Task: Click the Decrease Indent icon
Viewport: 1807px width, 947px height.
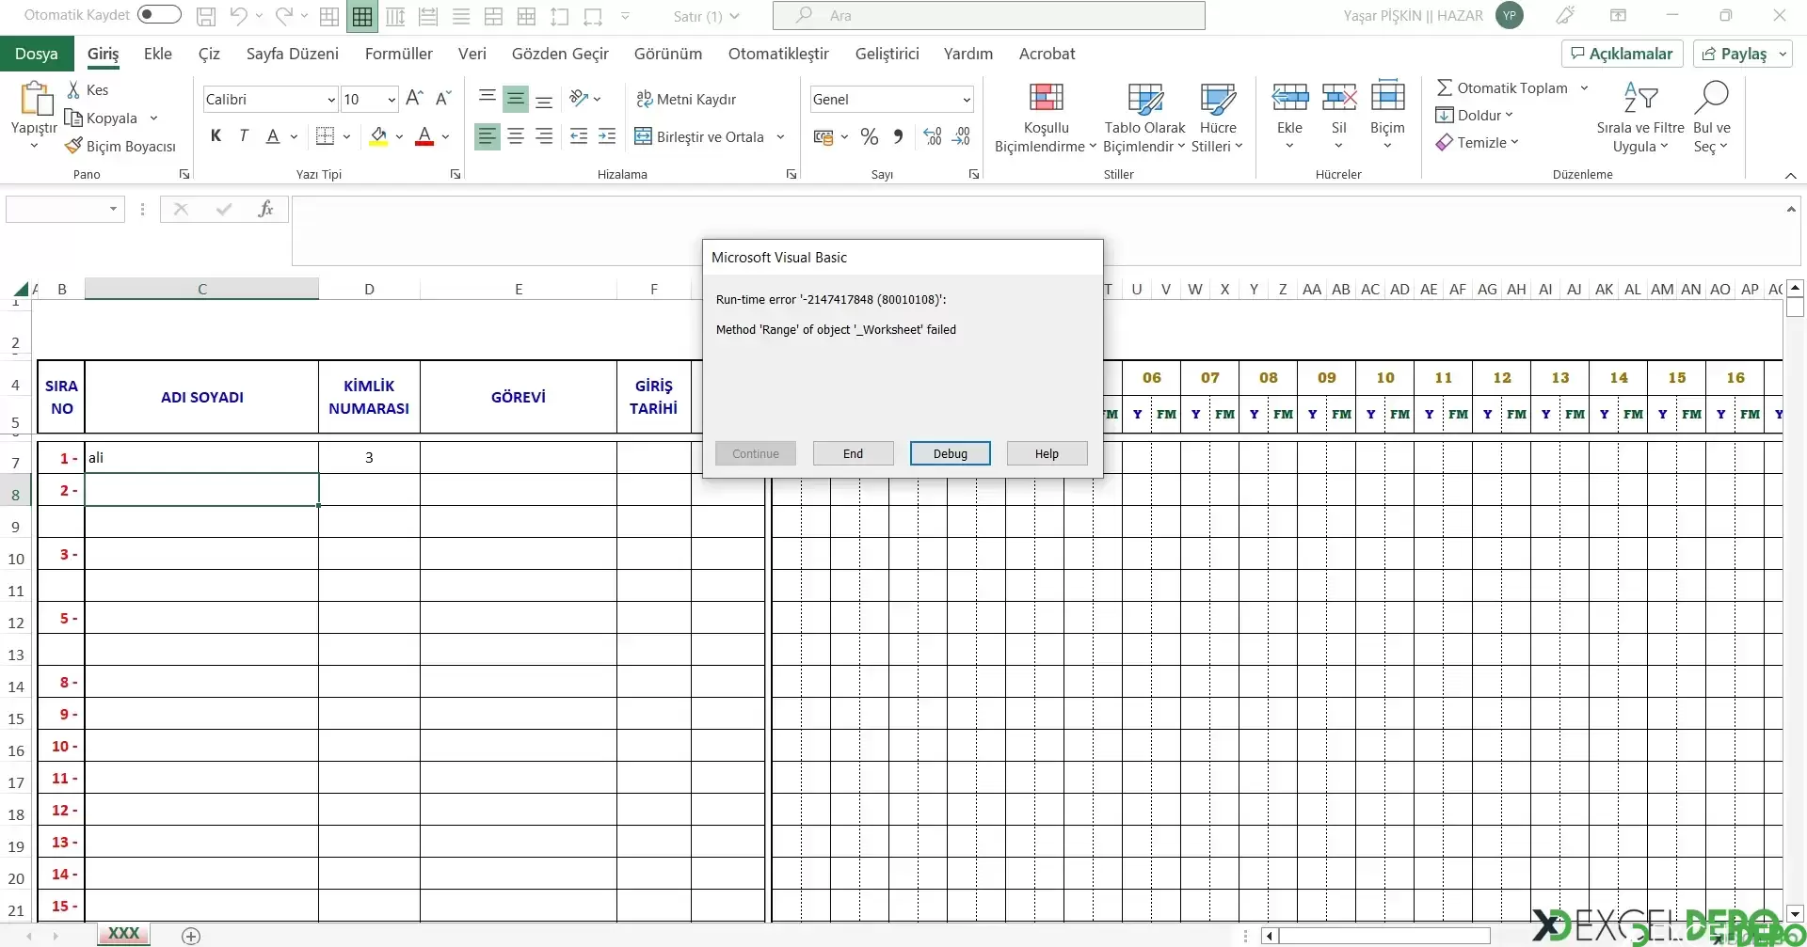Action: tap(579, 136)
